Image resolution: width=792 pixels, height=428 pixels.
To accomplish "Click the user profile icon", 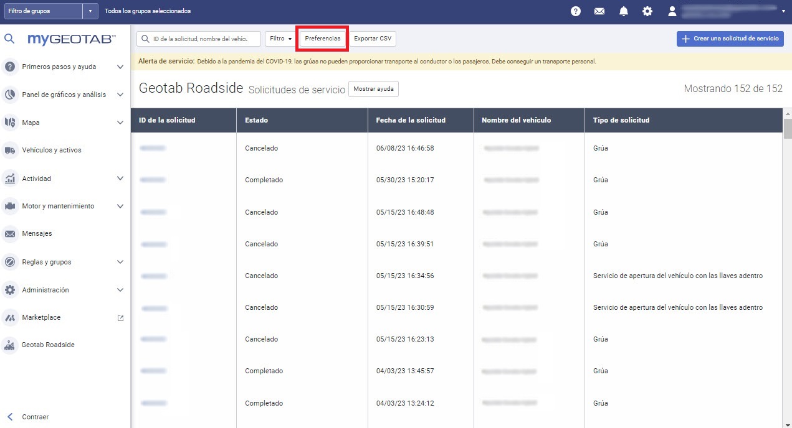I will coord(672,11).
